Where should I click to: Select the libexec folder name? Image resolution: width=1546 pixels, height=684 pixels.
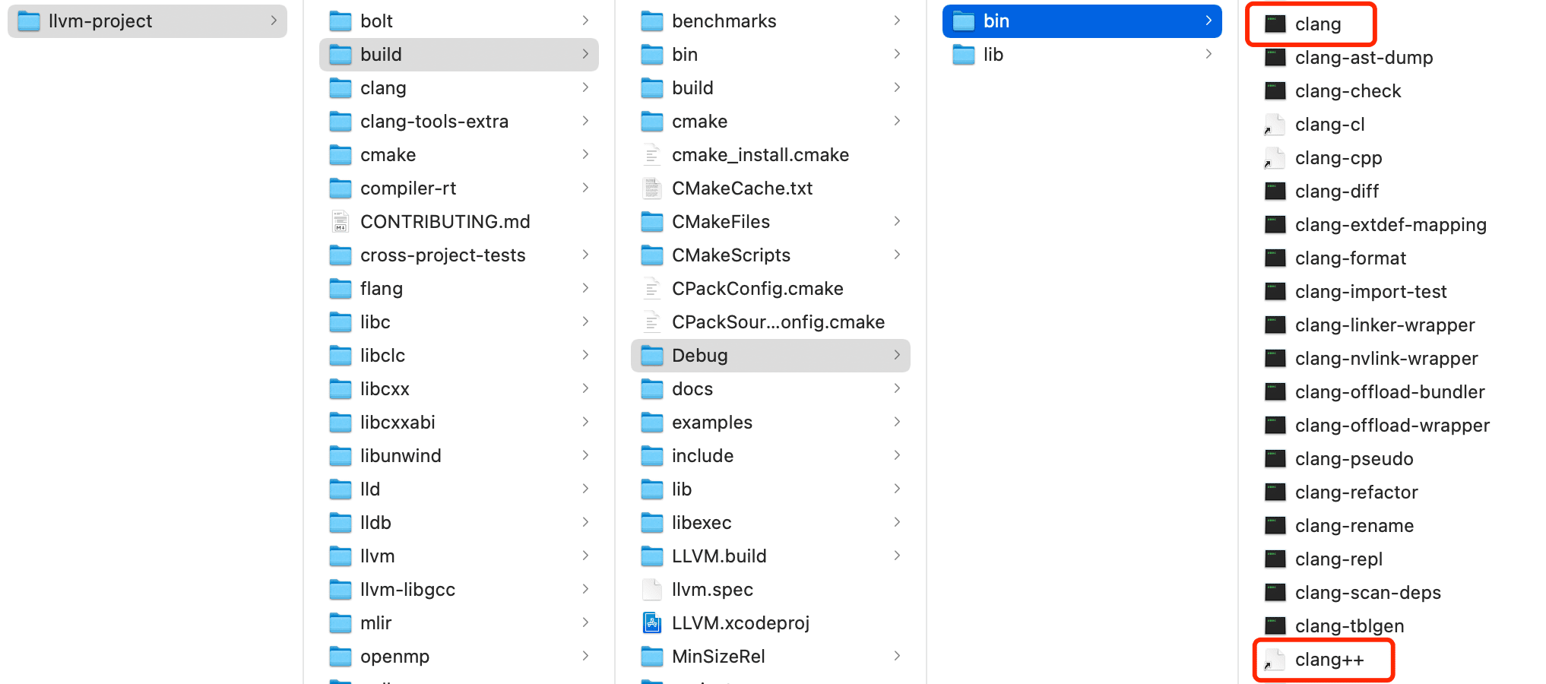pyautogui.click(x=702, y=523)
